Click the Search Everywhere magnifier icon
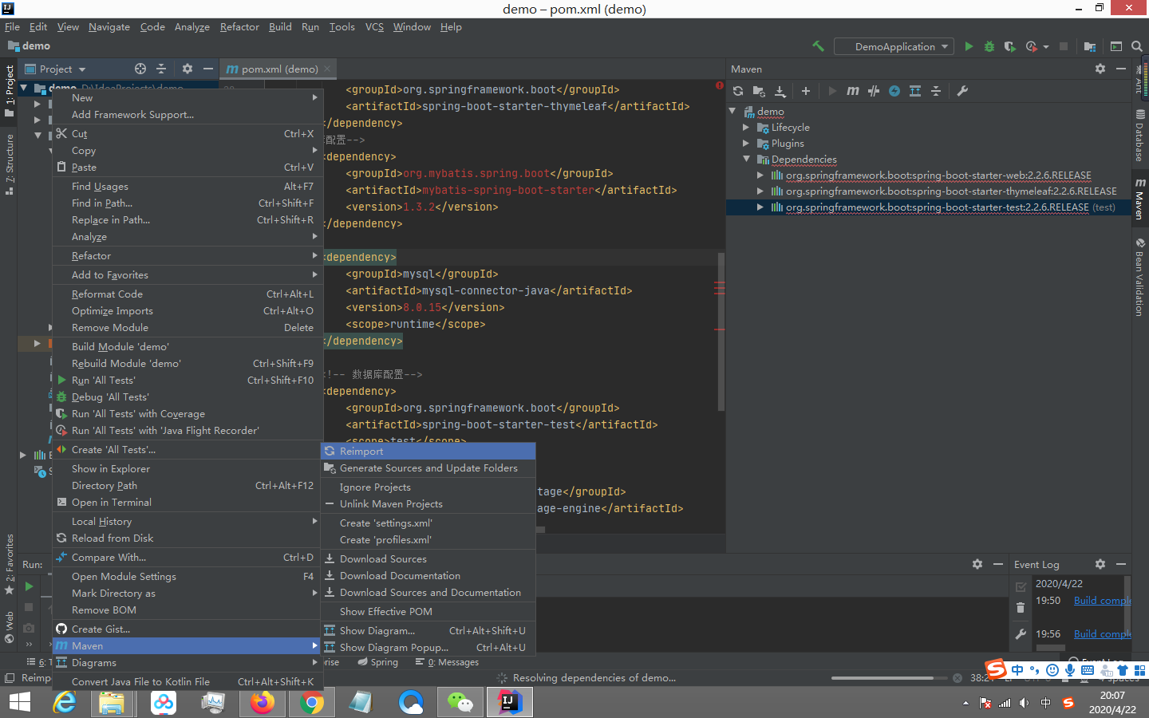The width and height of the screenshot is (1149, 718). [x=1137, y=46]
